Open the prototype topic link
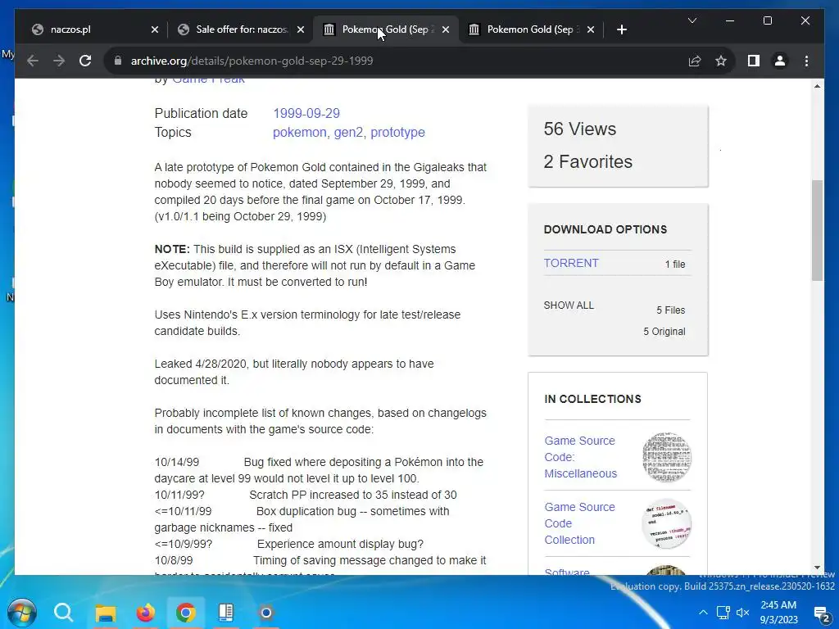Viewport: 839px width, 629px height. pyautogui.click(x=397, y=132)
